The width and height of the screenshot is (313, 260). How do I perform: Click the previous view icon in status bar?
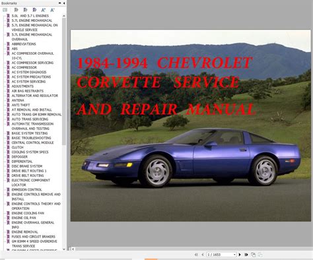pos(253,255)
